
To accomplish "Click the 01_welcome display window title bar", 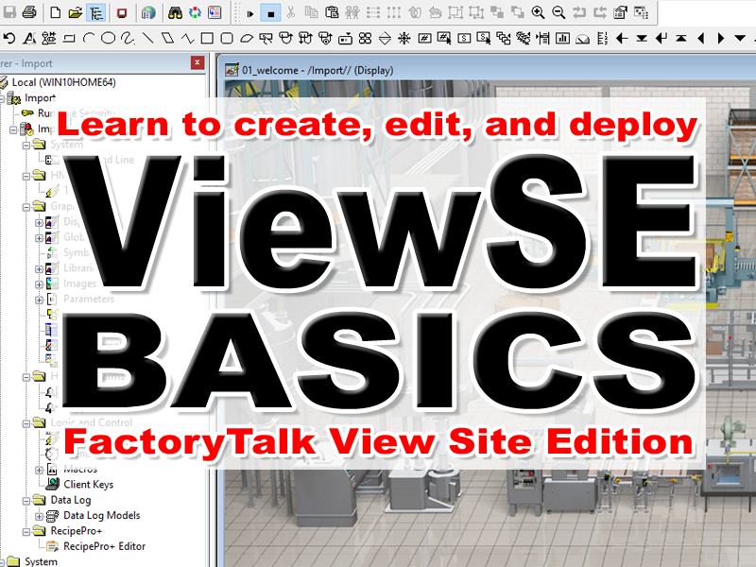I will (488, 70).
